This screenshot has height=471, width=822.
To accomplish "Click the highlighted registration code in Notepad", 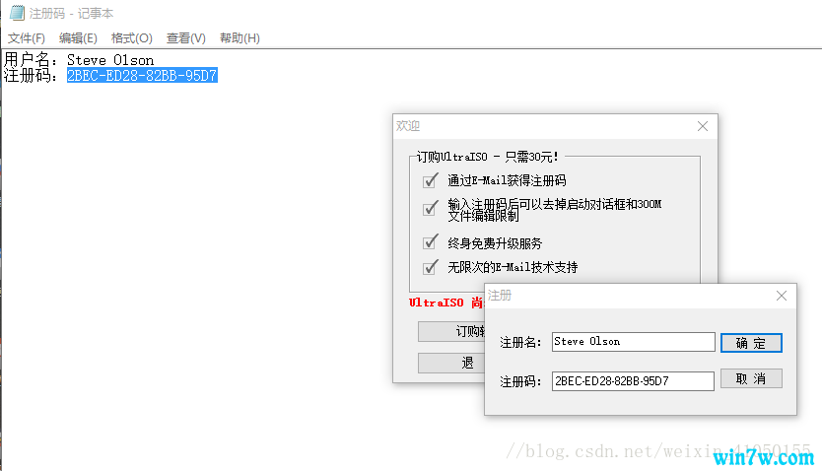I will coord(142,75).
